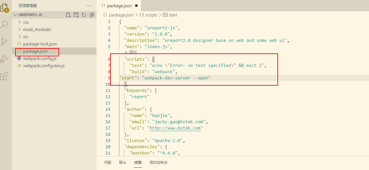Click New File icon in explorer header

pyautogui.click(x=68, y=15)
